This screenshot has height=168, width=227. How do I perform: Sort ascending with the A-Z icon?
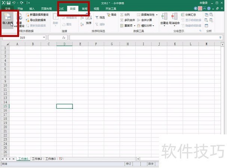tap(82, 18)
